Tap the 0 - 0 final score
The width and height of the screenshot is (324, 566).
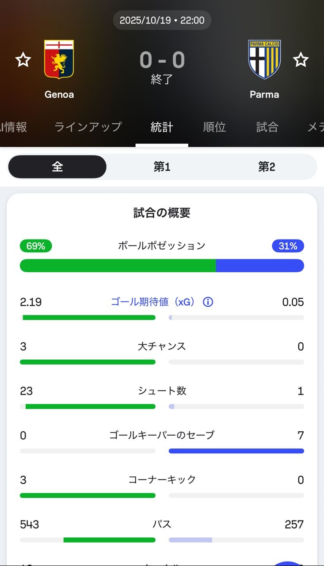[x=162, y=60]
